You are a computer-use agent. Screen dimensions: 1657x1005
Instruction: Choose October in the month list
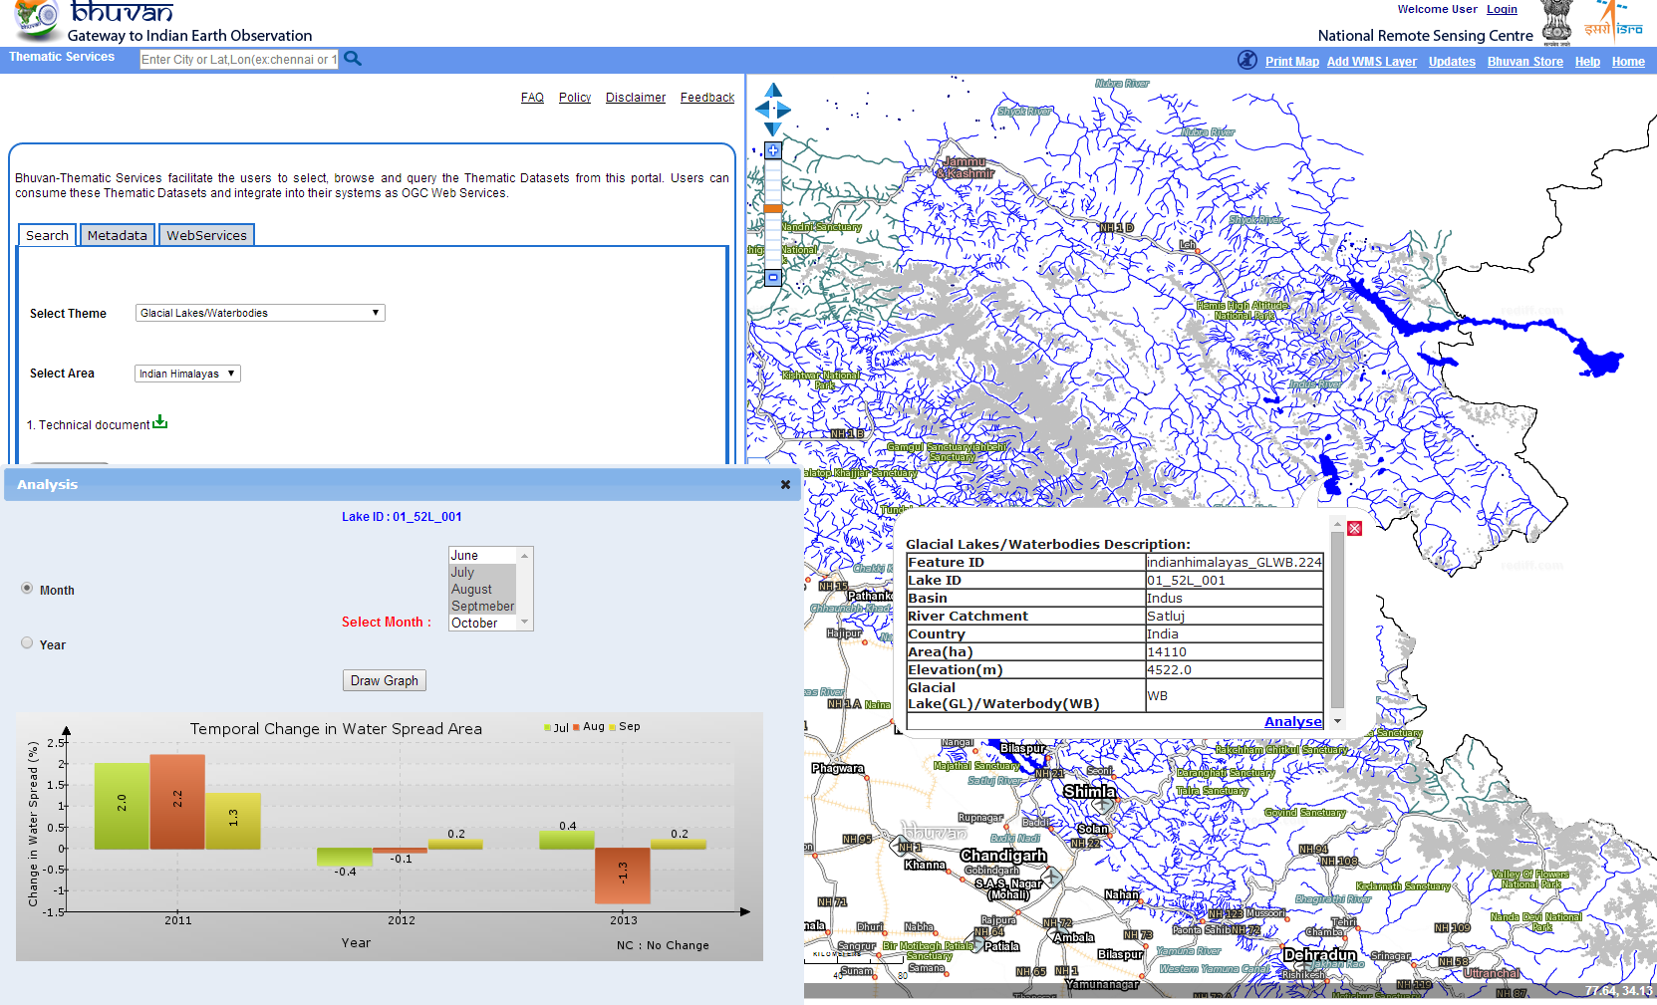point(482,624)
